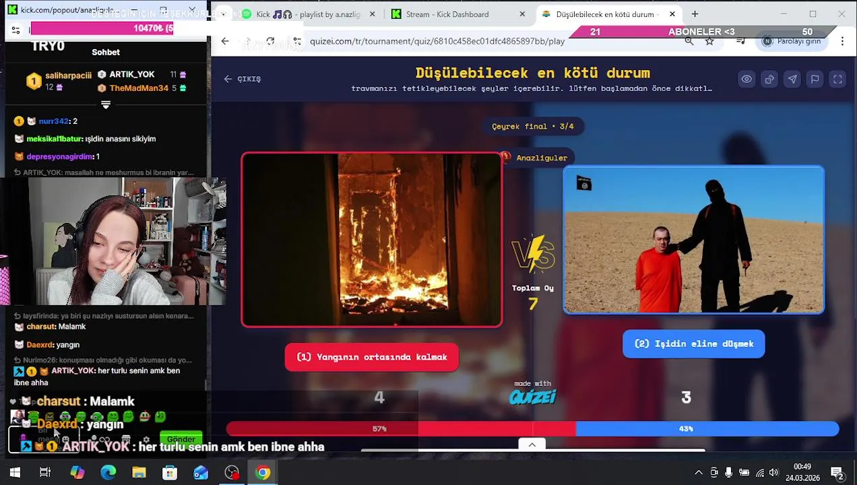Vote for (2) Işidin eline düşmek

693,344
